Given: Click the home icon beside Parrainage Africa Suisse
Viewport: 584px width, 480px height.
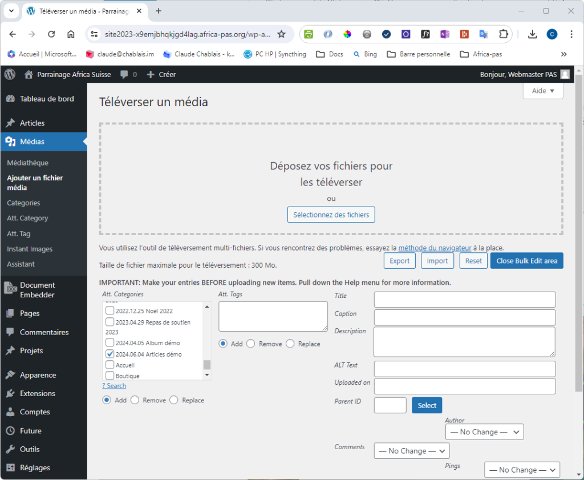Looking at the screenshot, I should 29,74.
